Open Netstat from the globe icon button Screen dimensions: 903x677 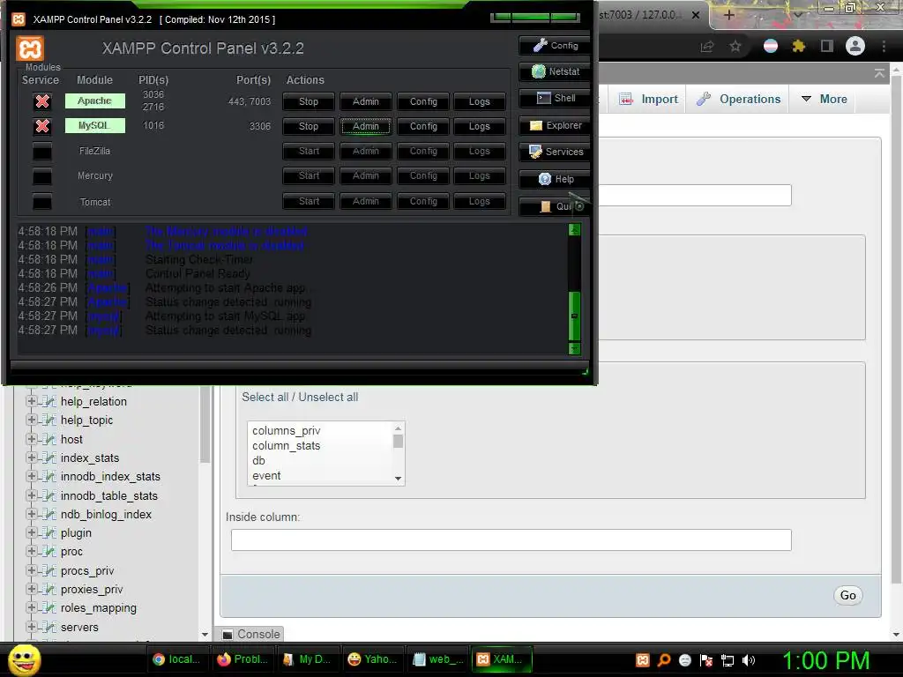click(x=555, y=71)
